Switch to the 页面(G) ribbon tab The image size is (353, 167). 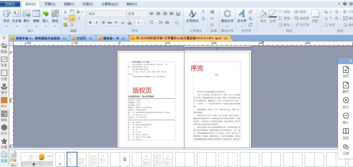pyautogui.click(x=50, y=4)
